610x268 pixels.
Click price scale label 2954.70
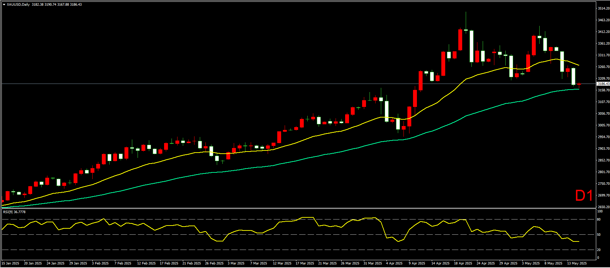(x=604, y=137)
